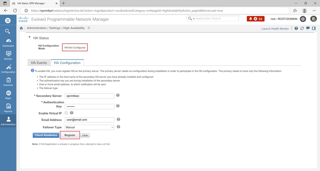The image size is (320, 171).
Task: Click the Evolved Programmable Network Manager title
Action: (70, 19)
